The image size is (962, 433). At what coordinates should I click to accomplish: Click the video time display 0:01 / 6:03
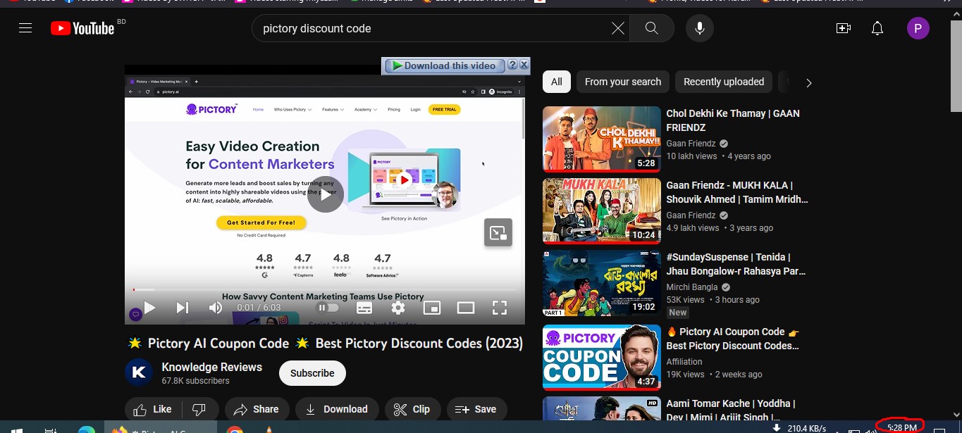[259, 308]
